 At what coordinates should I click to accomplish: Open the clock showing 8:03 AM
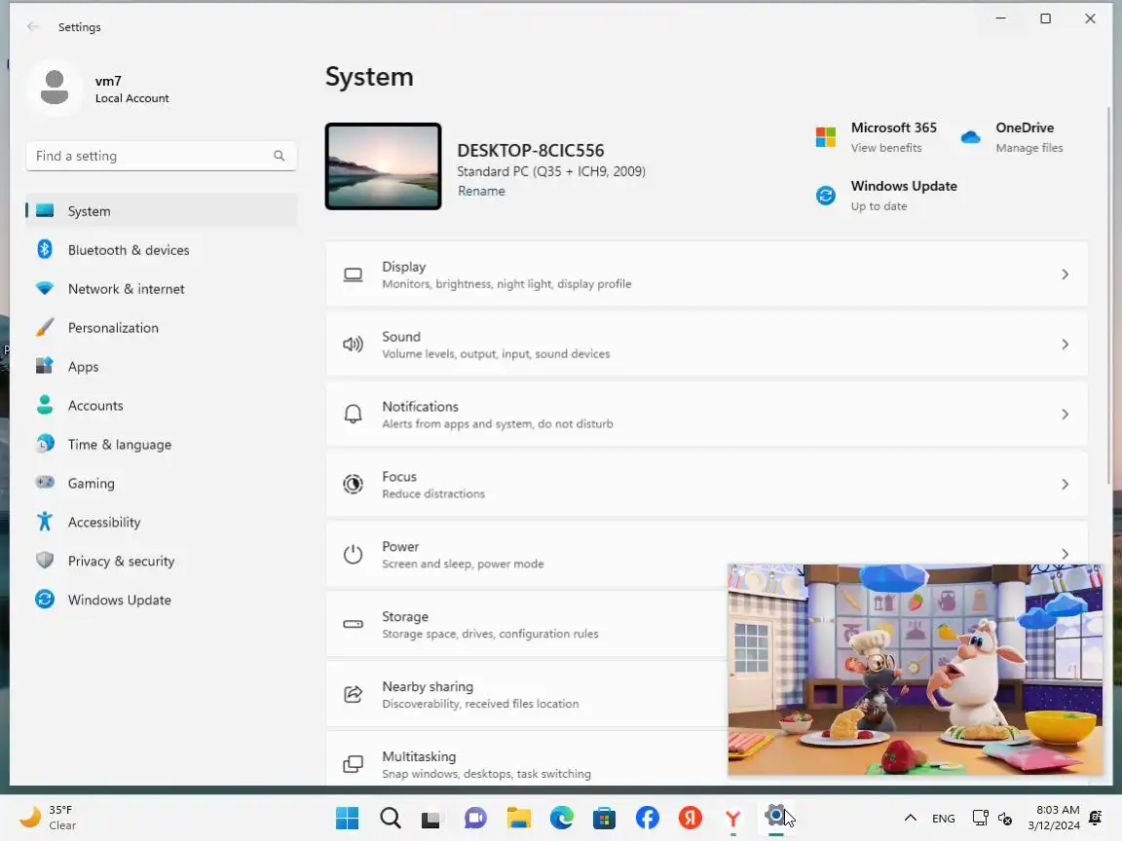point(1054,818)
